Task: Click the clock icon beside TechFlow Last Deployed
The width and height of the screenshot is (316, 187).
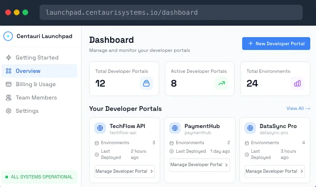Action: [97, 155]
